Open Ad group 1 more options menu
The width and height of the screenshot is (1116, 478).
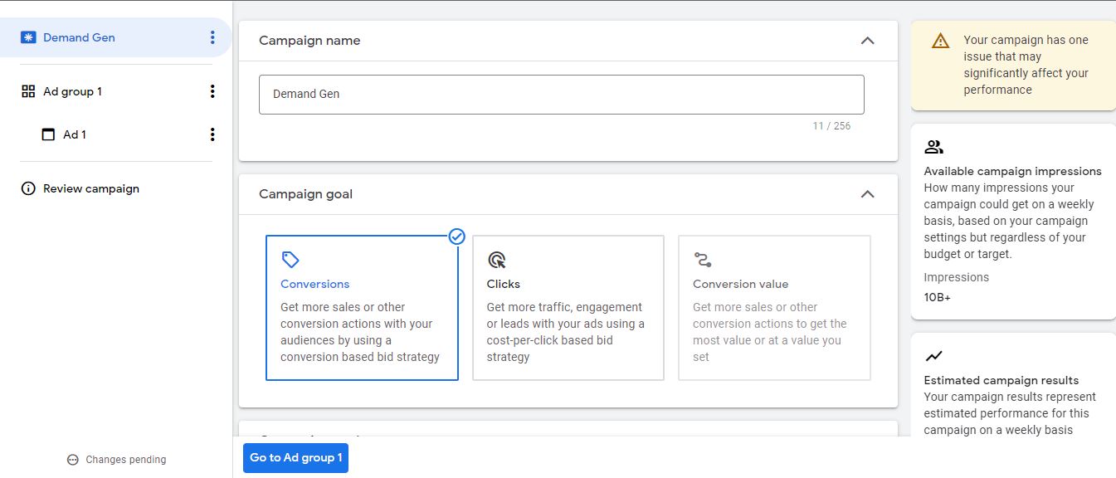212,91
